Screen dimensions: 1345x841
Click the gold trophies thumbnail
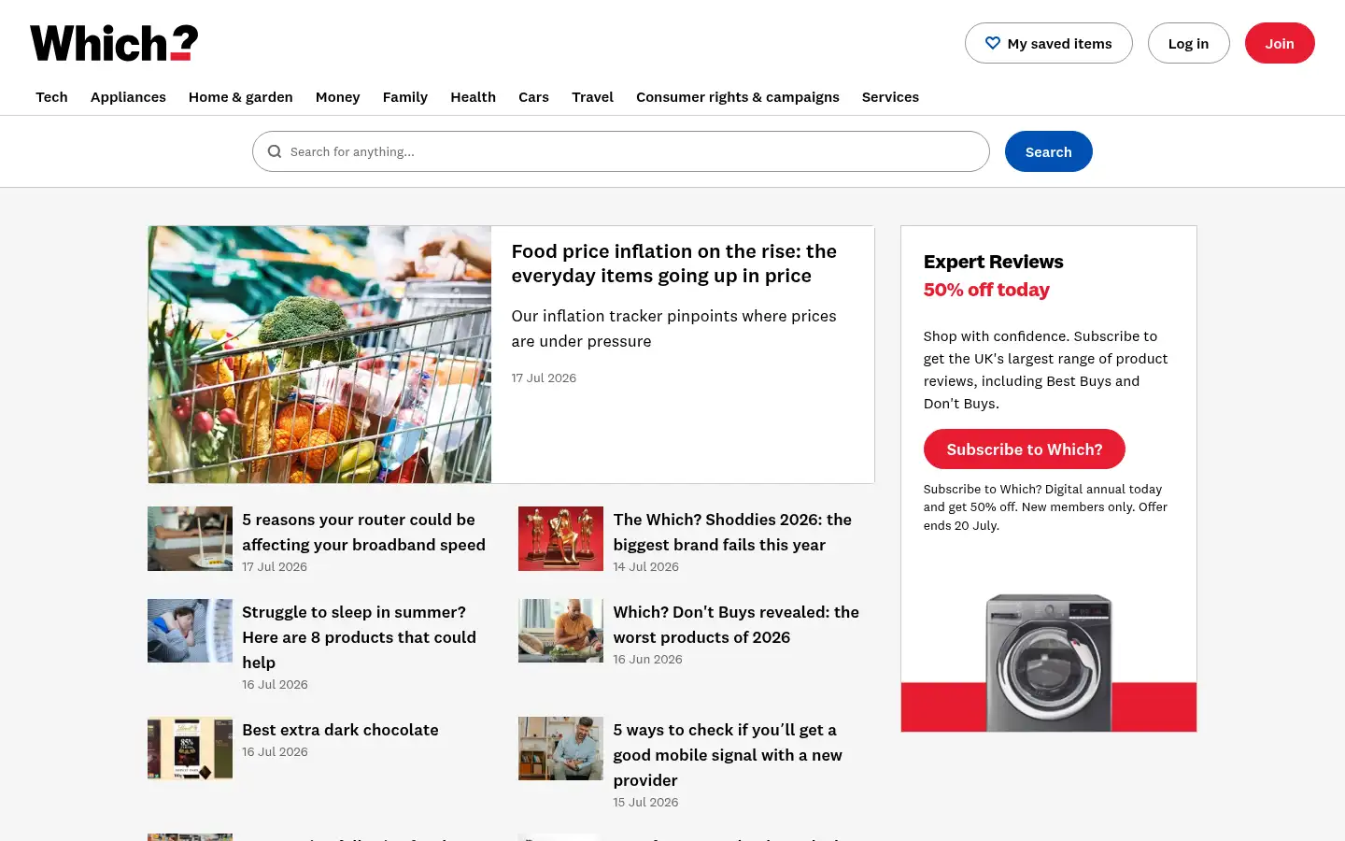click(560, 538)
